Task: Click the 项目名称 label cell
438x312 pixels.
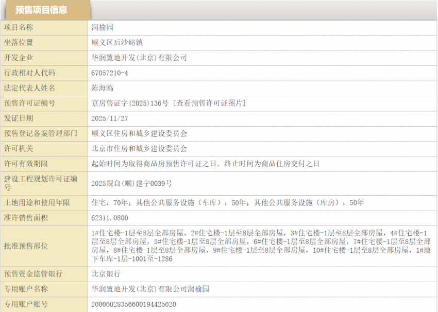Action: click(44, 28)
